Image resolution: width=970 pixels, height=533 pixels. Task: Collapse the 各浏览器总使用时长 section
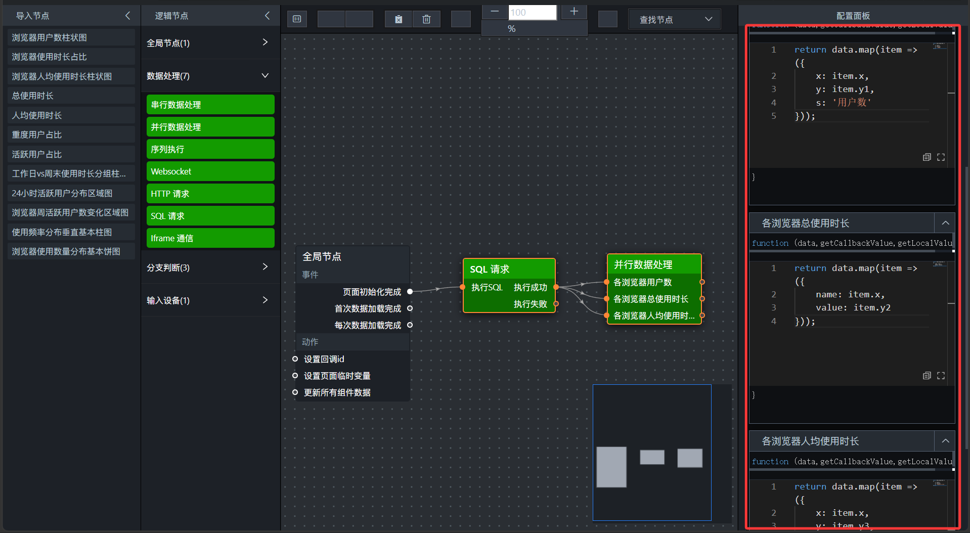click(945, 223)
